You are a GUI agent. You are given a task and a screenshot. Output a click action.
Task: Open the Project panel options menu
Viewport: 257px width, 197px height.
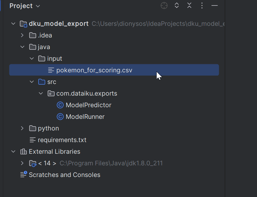202,6
